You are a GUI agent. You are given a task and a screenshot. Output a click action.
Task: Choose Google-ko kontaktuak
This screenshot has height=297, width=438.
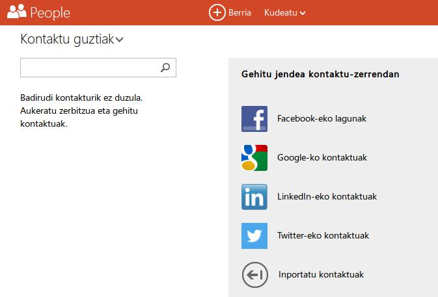tap(322, 158)
